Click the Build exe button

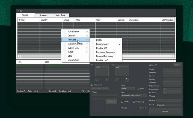165,111
